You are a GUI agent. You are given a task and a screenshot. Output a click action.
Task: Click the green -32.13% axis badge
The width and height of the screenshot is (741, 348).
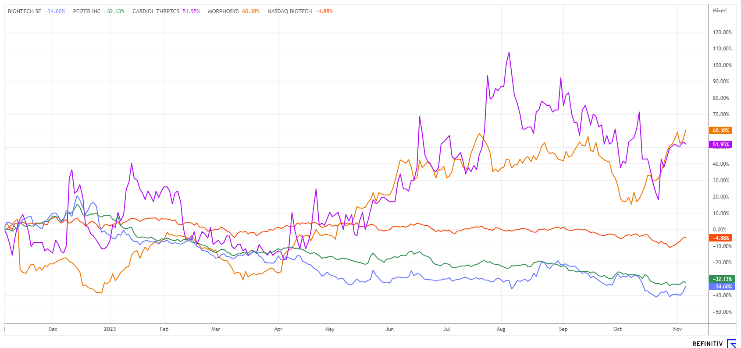tap(720, 279)
